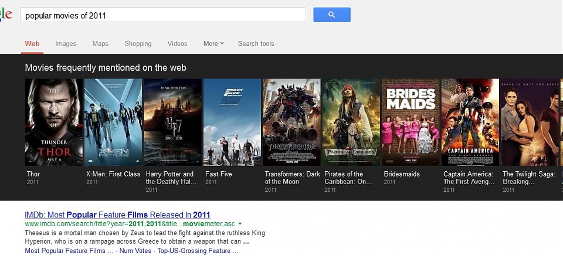Open the Google logo homepage link
This screenshot has width=563, height=263.
(6, 15)
